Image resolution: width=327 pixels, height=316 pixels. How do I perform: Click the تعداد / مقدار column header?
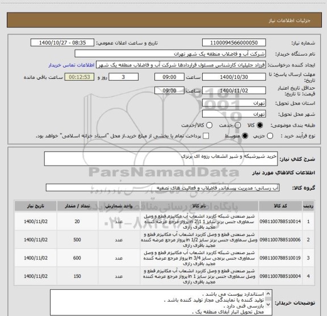(x=77, y=206)
